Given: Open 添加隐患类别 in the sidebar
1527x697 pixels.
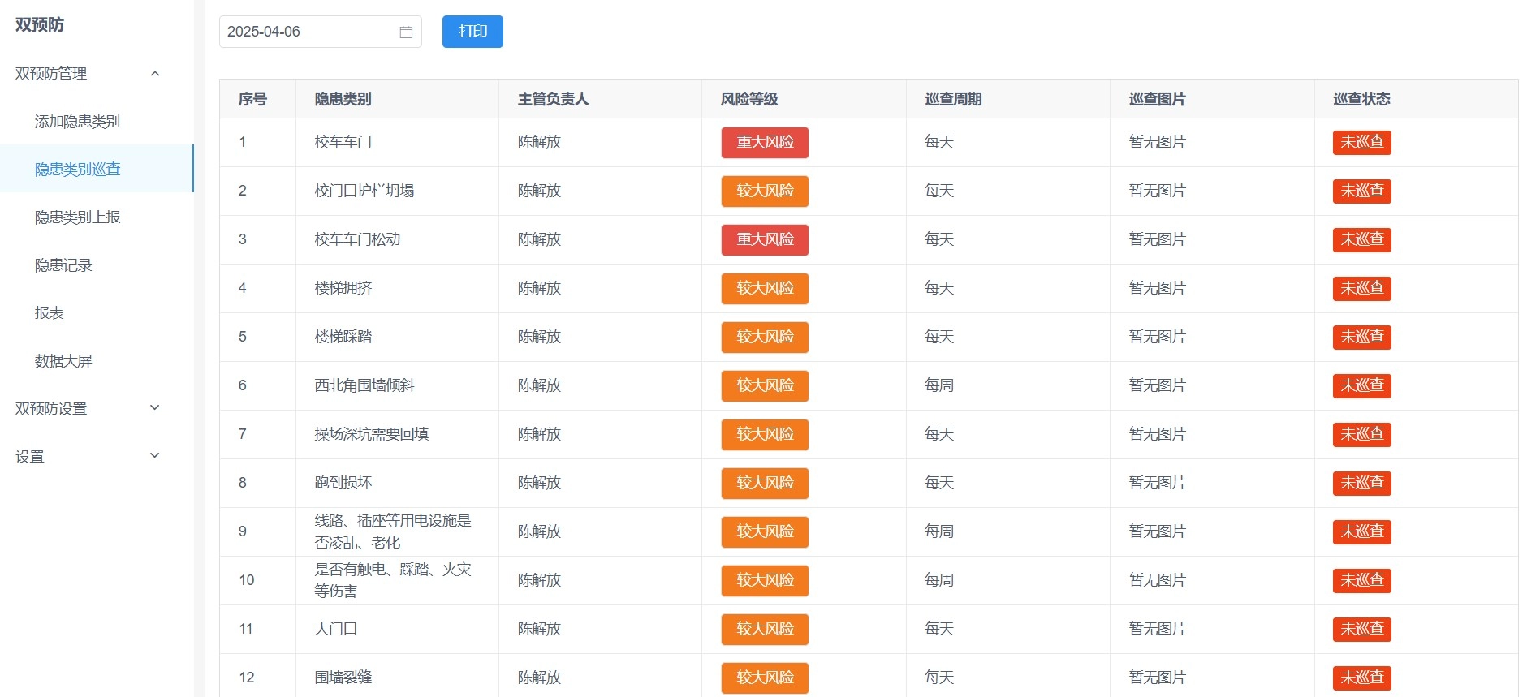Looking at the screenshot, I should (77, 122).
